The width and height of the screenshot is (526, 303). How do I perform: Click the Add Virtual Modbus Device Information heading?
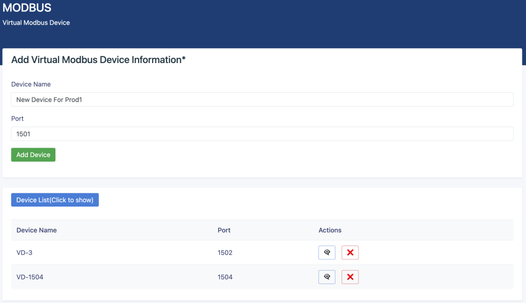click(x=98, y=59)
